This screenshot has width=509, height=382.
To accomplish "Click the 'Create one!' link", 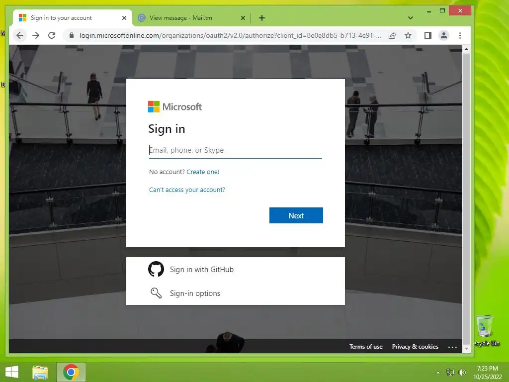I will pyautogui.click(x=203, y=172).
